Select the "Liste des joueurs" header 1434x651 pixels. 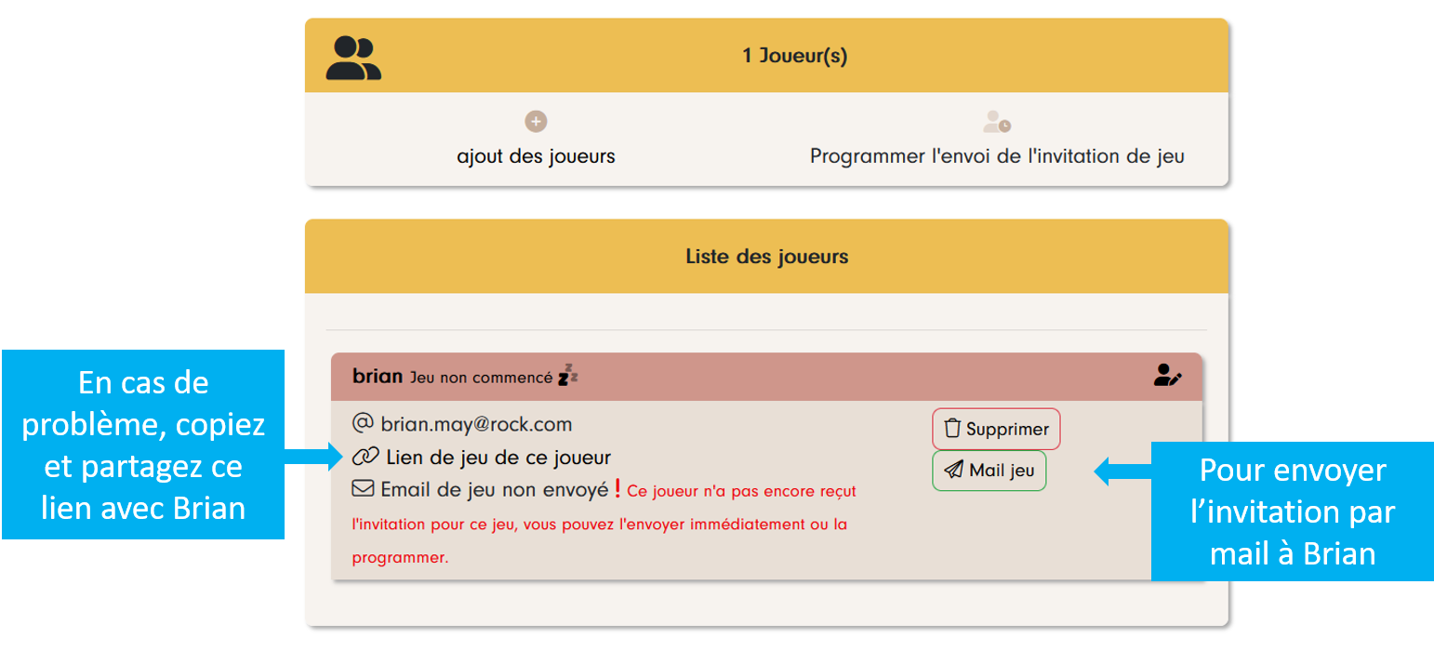coord(767,257)
